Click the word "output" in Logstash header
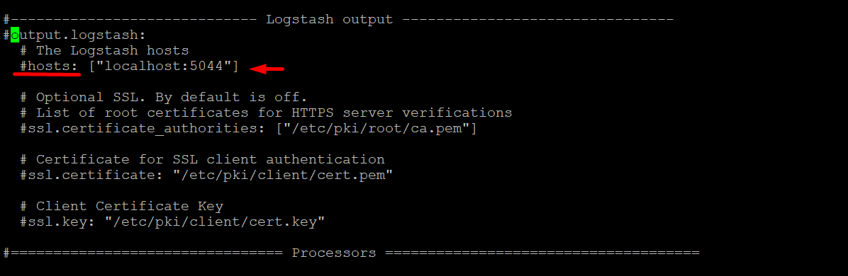 tap(368, 20)
